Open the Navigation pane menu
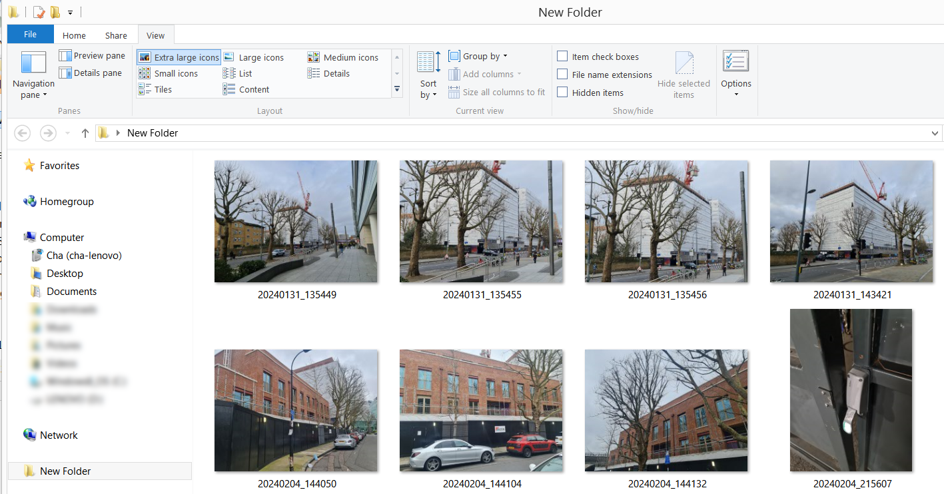 [33, 75]
